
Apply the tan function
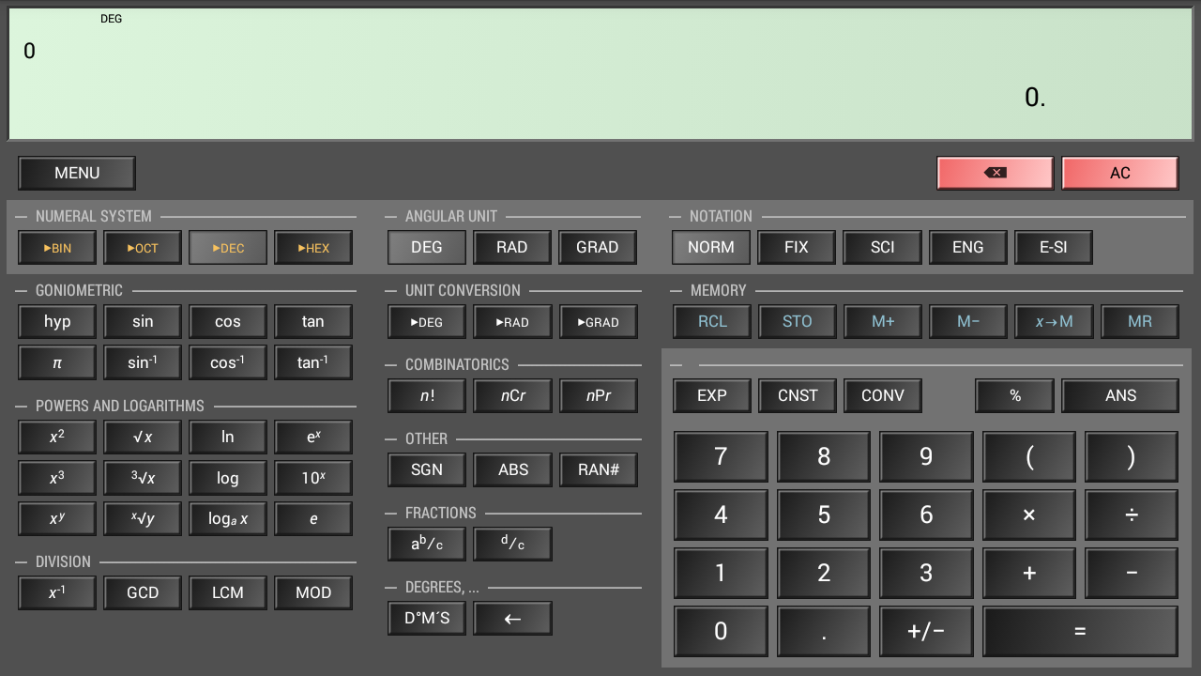313,322
